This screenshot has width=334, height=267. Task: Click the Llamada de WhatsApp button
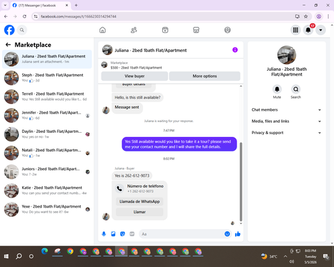(140, 202)
